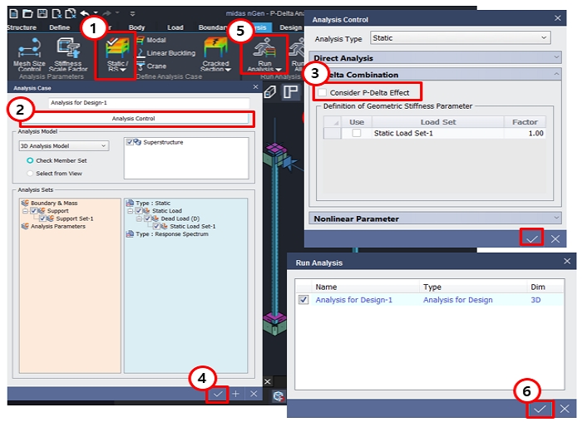Image resolution: width=582 pixels, height=422 pixels.
Task: Click the Analysis for Design-1 name field
Action: pyautogui.click(x=133, y=104)
